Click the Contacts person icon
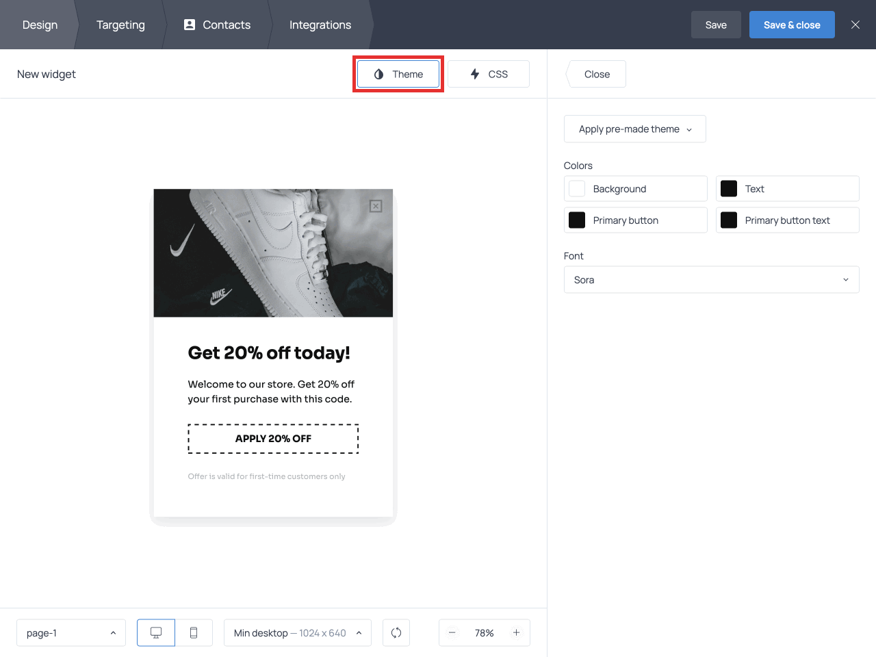876x657 pixels. (189, 25)
